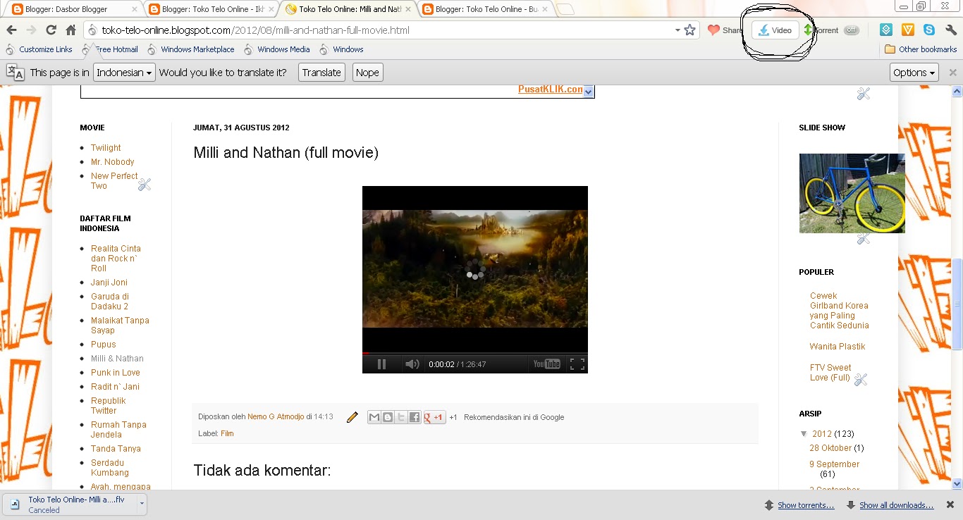
Task: Bookmark this page with the star icon
Action: tap(690, 30)
